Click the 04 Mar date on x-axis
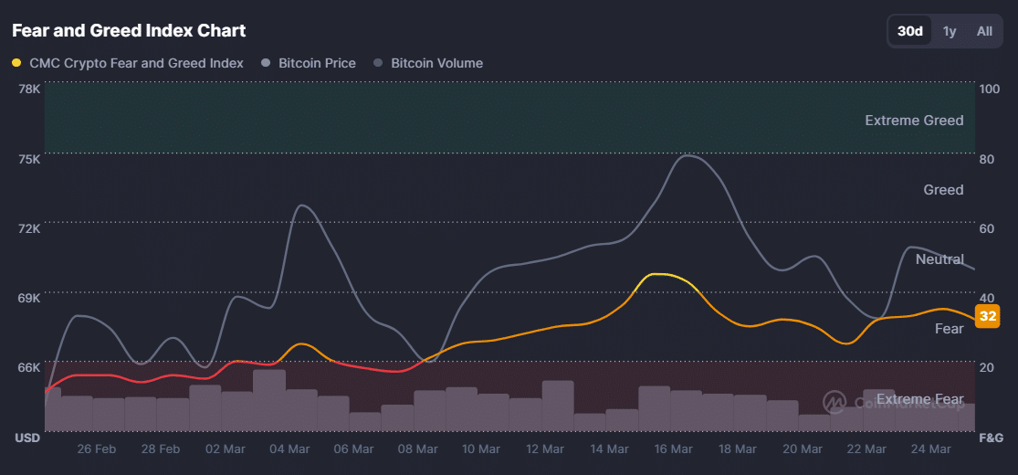This screenshot has height=475, width=1018. coord(289,449)
